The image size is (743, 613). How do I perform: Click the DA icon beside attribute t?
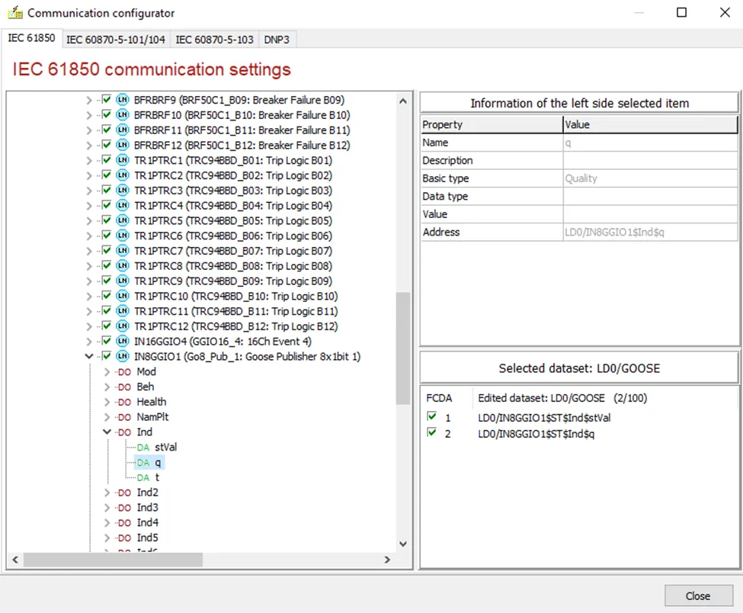143,477
